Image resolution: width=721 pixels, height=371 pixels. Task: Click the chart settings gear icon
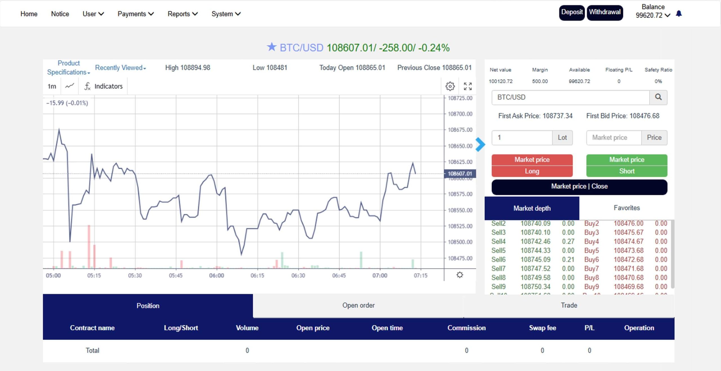coord(450,86)
